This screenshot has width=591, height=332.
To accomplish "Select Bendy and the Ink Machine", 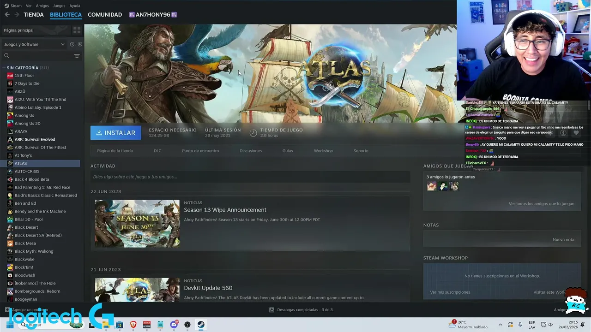I will coord(40,211).
